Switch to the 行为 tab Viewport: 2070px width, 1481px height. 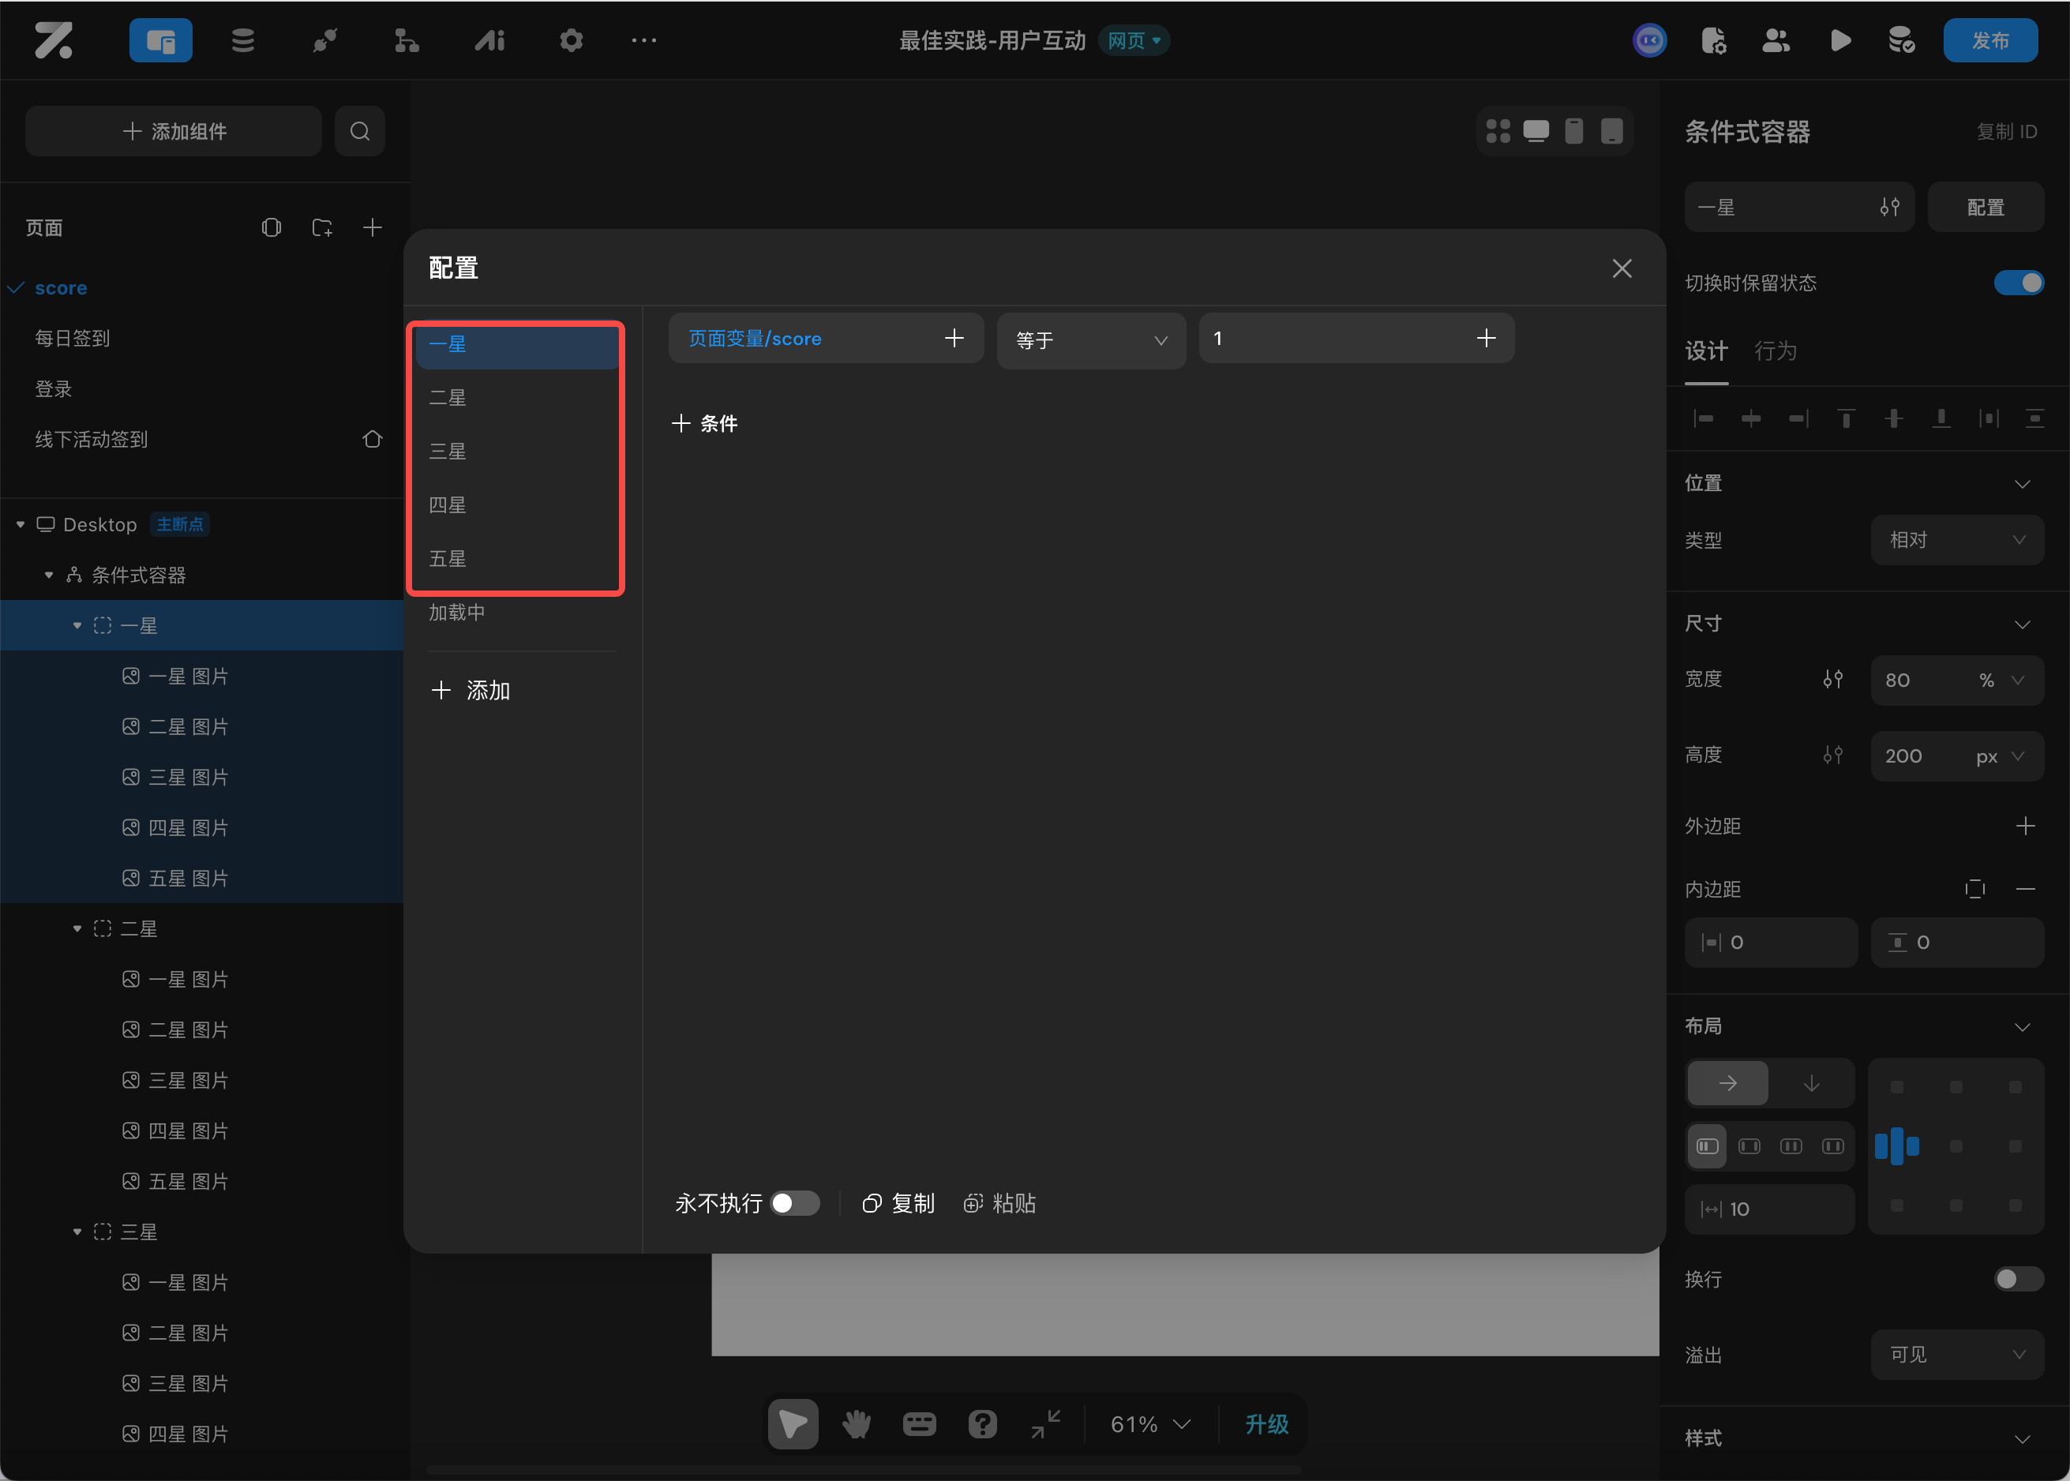(1775, 351)
